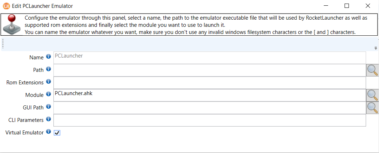Focus the CLI Parameters text box
This screenshot has height=153, width=379.
coord(209,120)
